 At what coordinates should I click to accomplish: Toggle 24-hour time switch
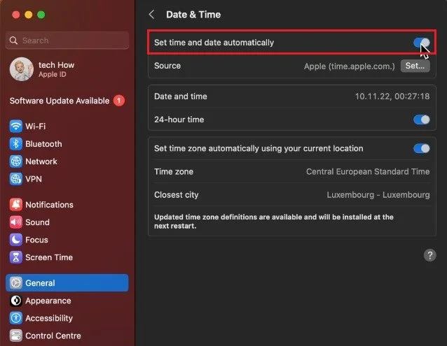click(x=422, y=120)
